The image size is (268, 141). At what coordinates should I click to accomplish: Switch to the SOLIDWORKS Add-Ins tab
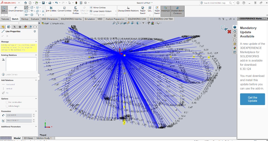click(71, 19)
